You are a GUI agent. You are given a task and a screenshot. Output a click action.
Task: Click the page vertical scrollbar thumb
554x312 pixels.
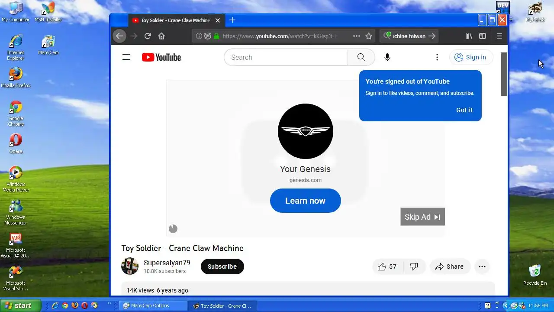pos(504,74)
